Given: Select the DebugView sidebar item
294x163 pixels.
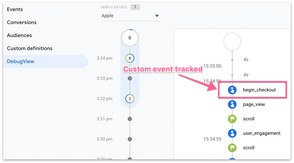Looking at the screenshot, I should point(21,61).
